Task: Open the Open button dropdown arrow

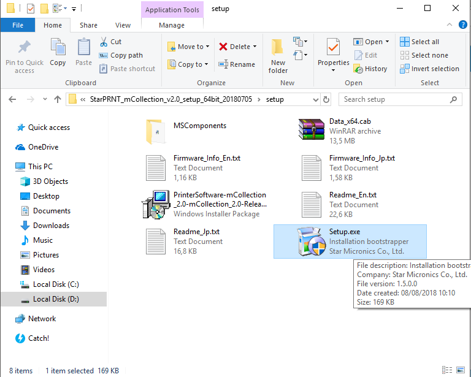Action: click(x=387, y=42)
